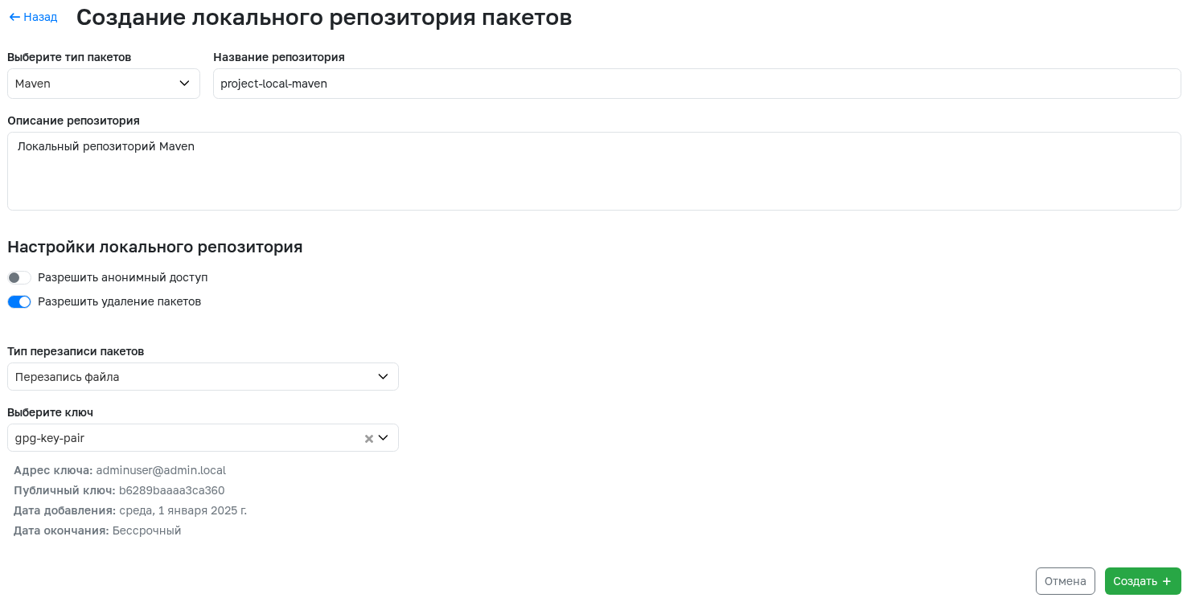Click into the repository description textarea
This screenshot has width=1187, height=602.
(593, 171)
